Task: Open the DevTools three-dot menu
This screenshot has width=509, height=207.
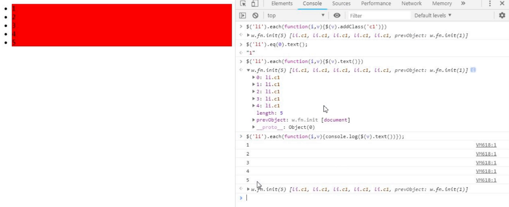Action: [x=490, y=4]
